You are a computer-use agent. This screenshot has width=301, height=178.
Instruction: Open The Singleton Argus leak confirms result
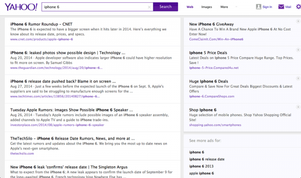[69, 167]
